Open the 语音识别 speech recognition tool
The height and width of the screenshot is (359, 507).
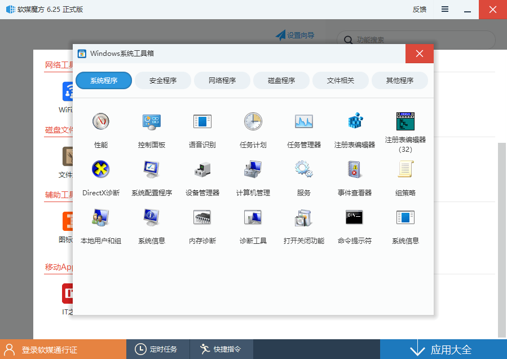pos(202,130)
